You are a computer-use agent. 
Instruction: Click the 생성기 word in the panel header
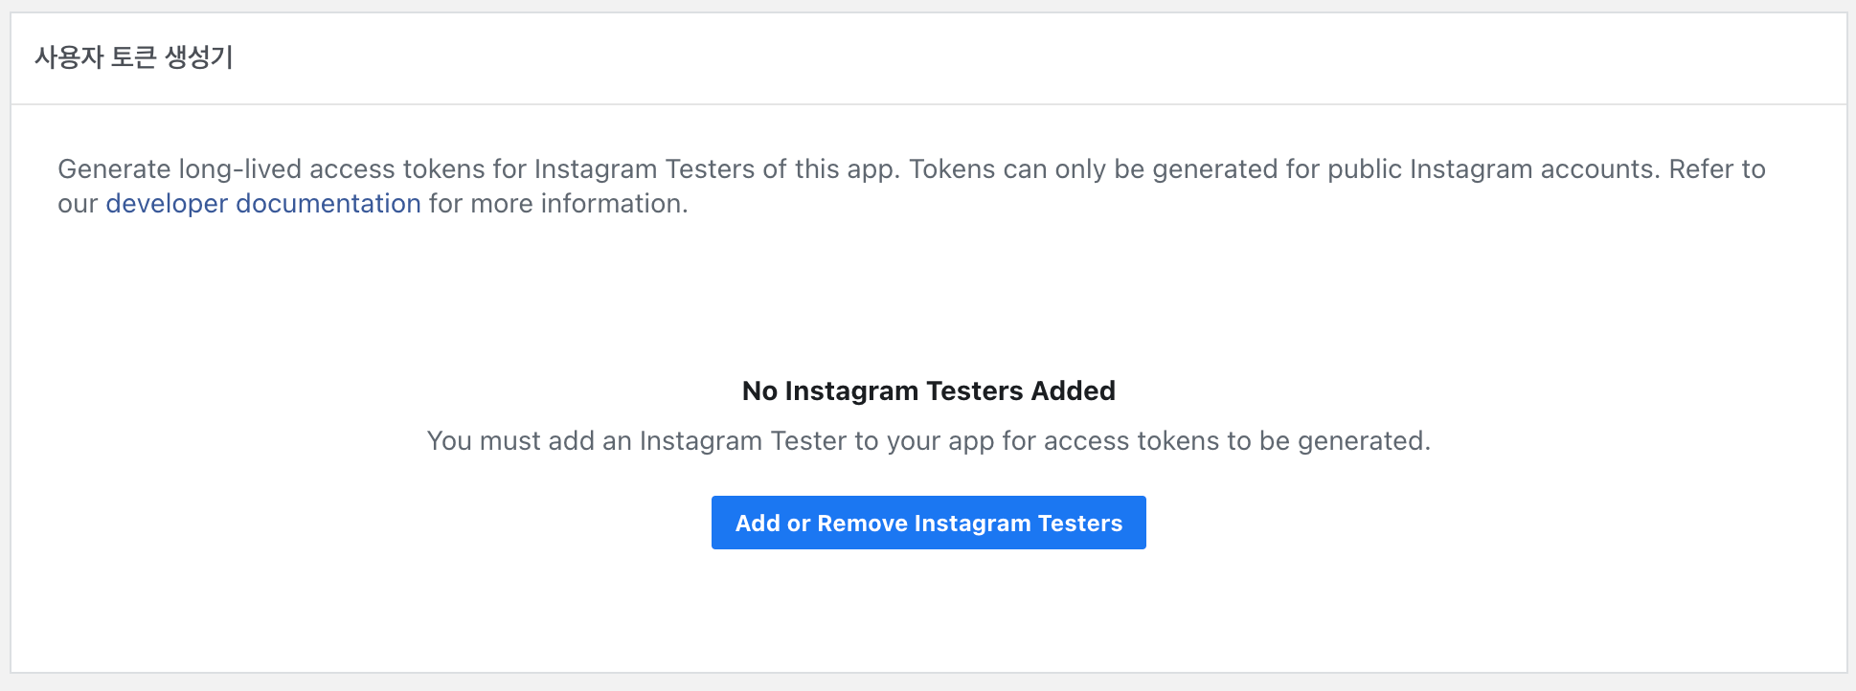[199, 57]
